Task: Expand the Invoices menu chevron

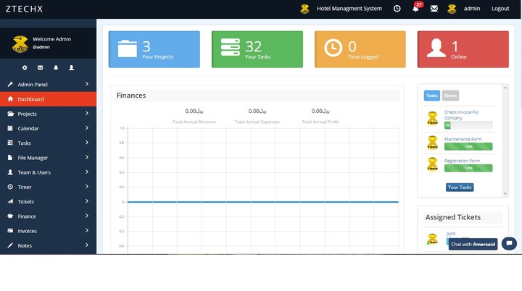Action: (x=87, y=230)
